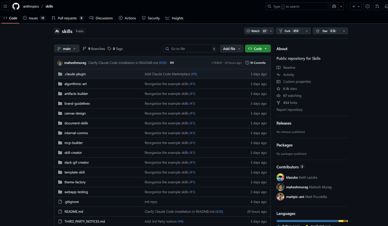This screenshot has width=388, height=226.
Task: Click the Custom properties note icon
Action: (x=278, y=82)
